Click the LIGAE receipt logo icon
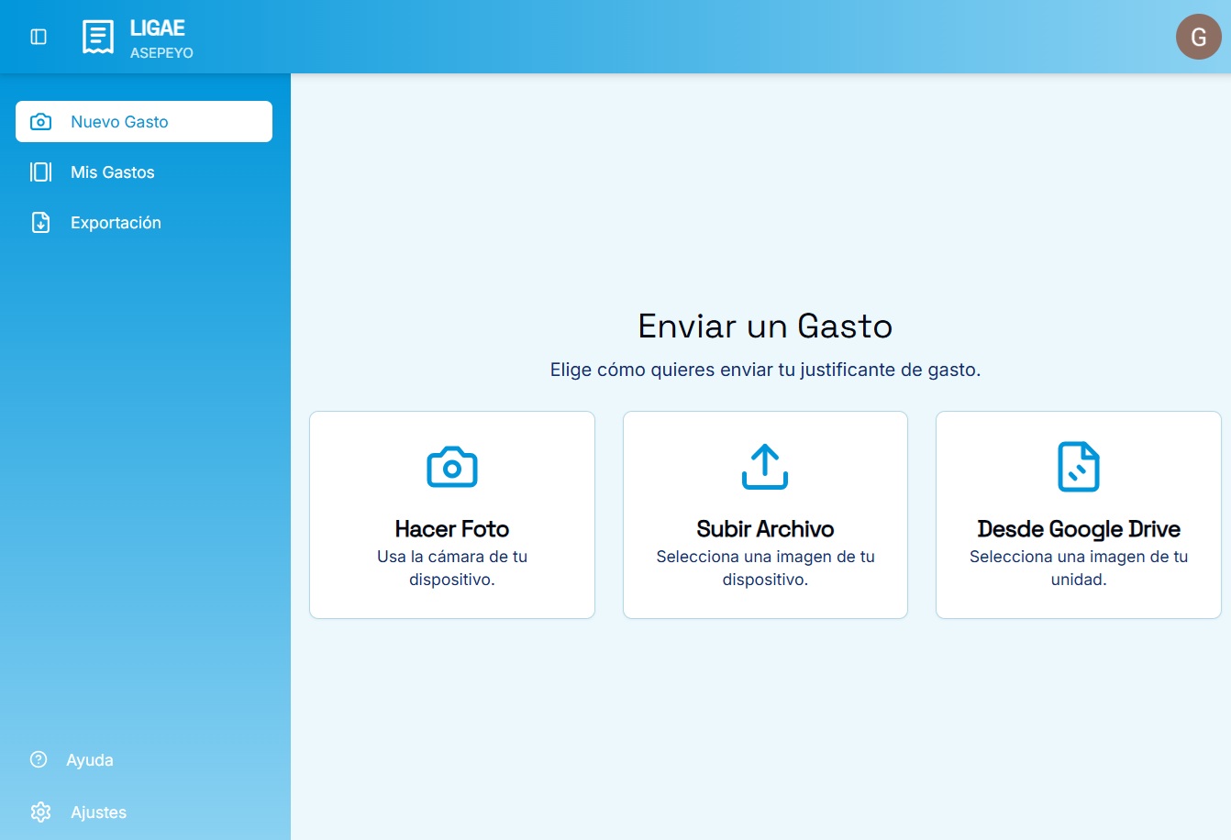 point(98,37)
